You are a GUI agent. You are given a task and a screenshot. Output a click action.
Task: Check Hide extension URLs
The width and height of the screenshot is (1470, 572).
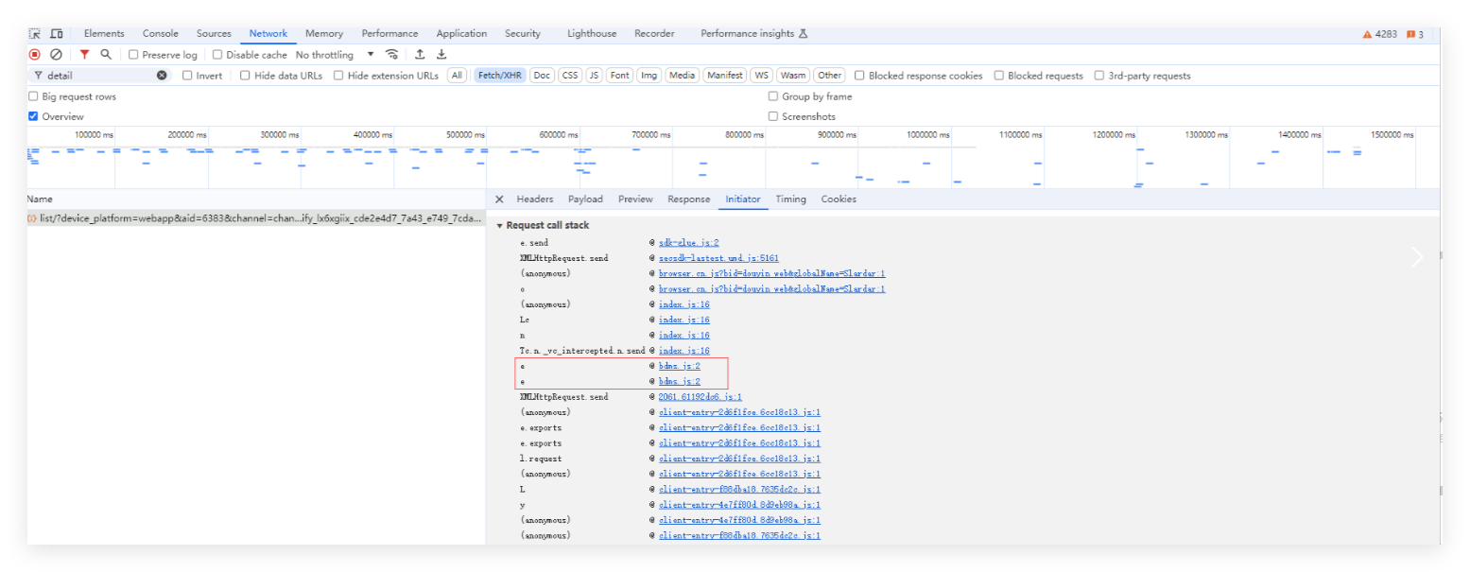click(x=338, y=76)
